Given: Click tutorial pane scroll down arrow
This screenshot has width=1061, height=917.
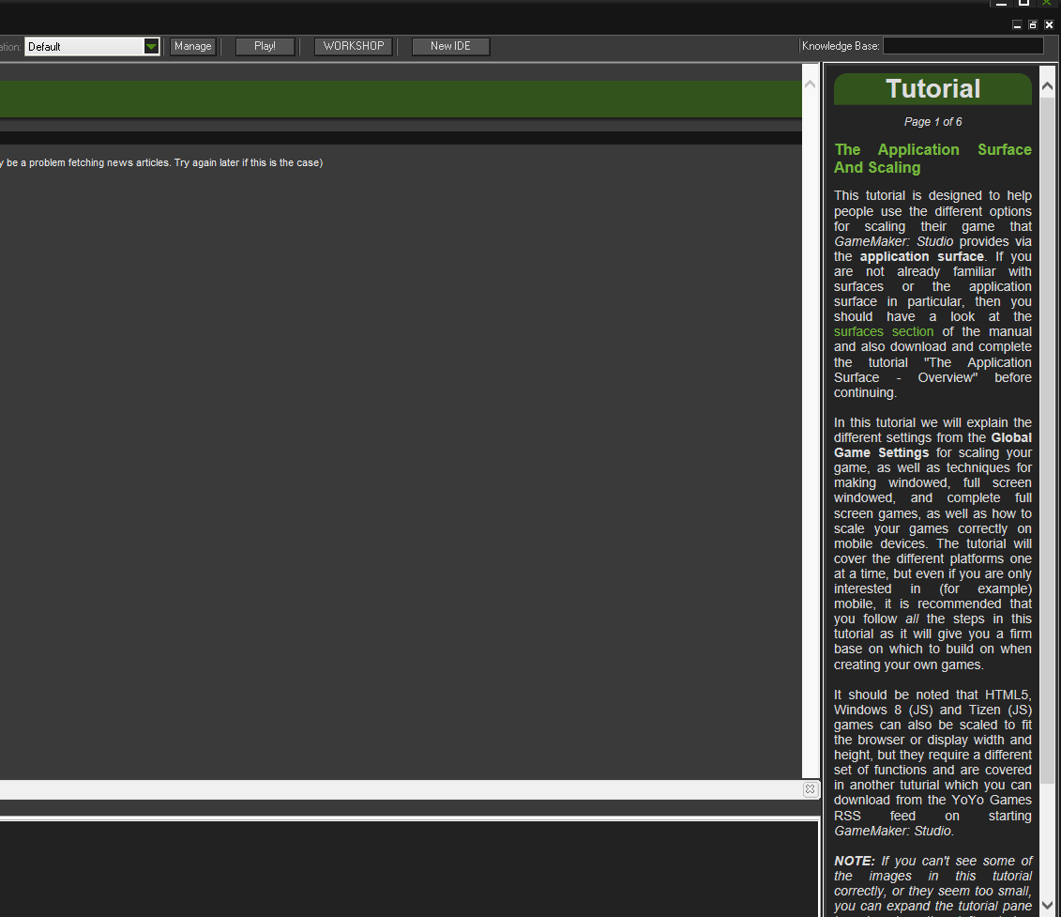Looking at the screenshot, I should coord(1049,907).
